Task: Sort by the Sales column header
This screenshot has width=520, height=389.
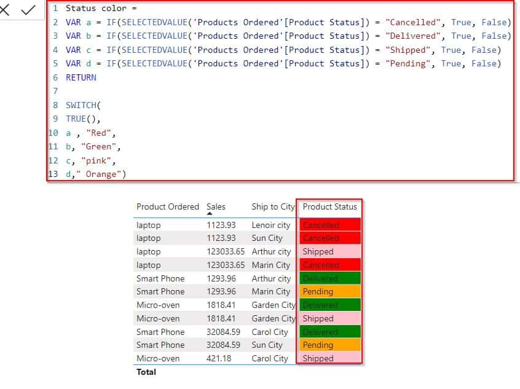Action: coord(216,206)
